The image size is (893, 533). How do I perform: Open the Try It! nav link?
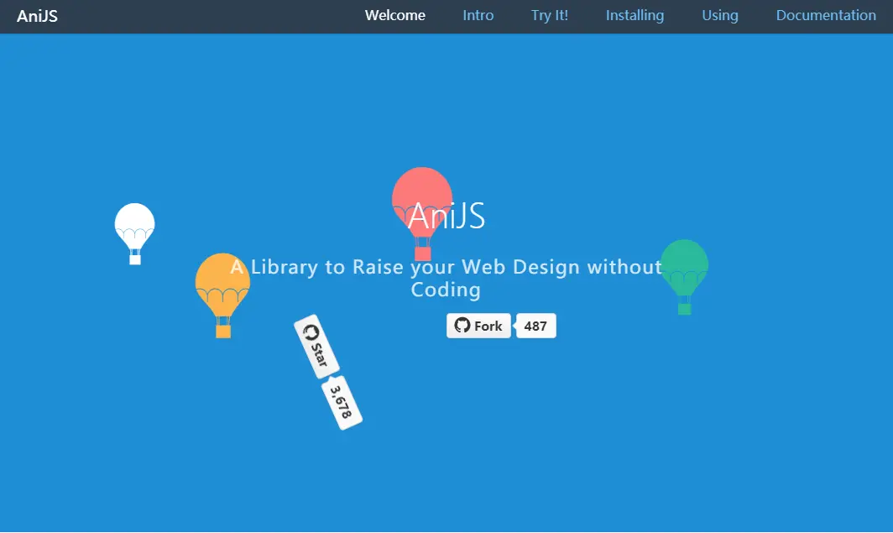(x=550, y=15)
